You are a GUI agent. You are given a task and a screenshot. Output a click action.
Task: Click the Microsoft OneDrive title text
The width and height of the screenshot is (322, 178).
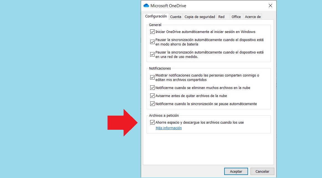coord(168,6)
